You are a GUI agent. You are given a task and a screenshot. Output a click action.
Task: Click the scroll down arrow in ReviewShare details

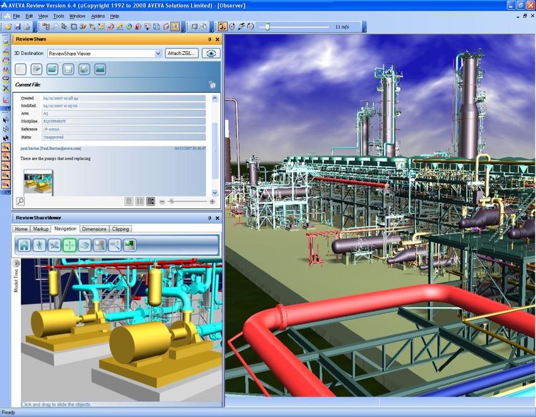214,192
